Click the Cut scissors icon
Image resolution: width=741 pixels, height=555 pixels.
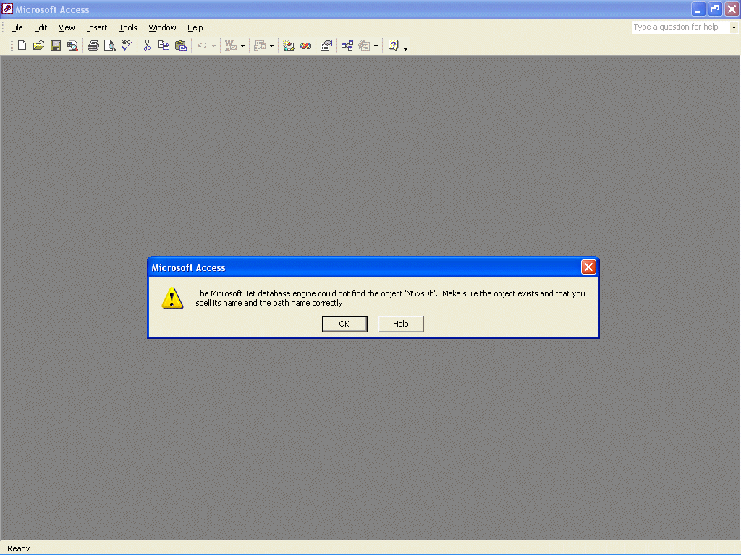point(147,46)
